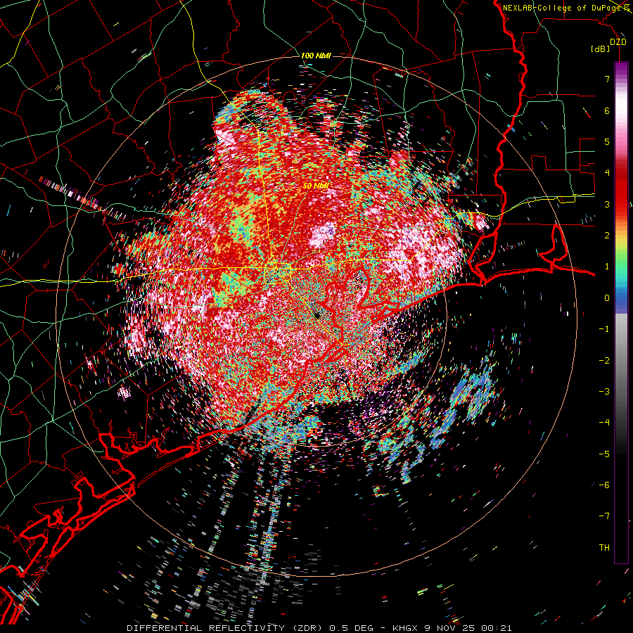Click the 100 NMI range ring label
Viewport: 633px width, 633px height.
tap(316, 56)
